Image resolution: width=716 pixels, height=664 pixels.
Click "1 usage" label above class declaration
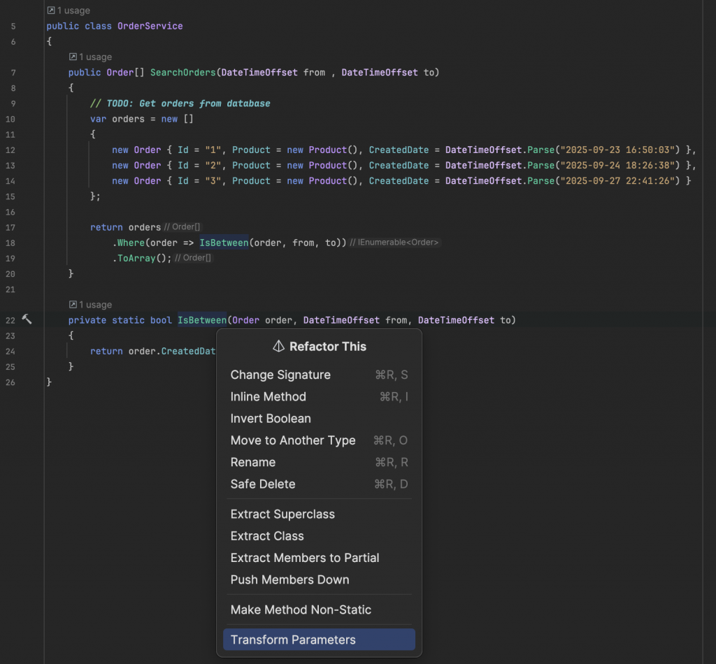(73, 10)
